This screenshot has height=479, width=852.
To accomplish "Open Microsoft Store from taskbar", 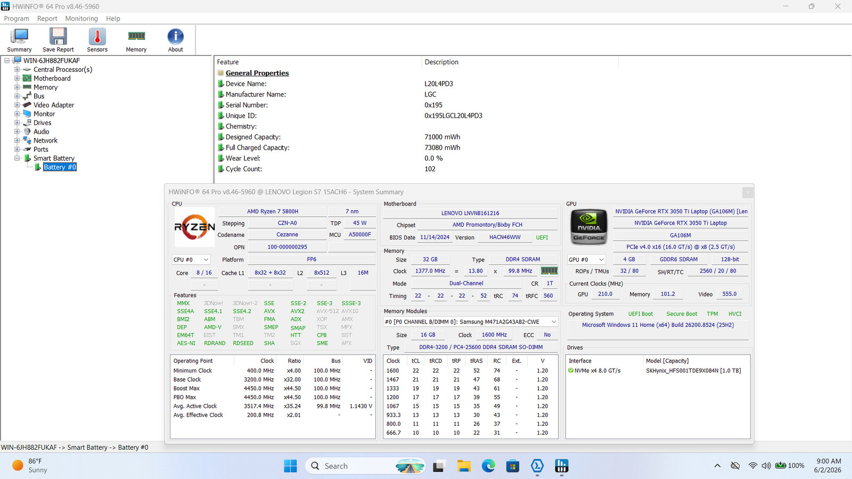I will (x=513, y=466).
